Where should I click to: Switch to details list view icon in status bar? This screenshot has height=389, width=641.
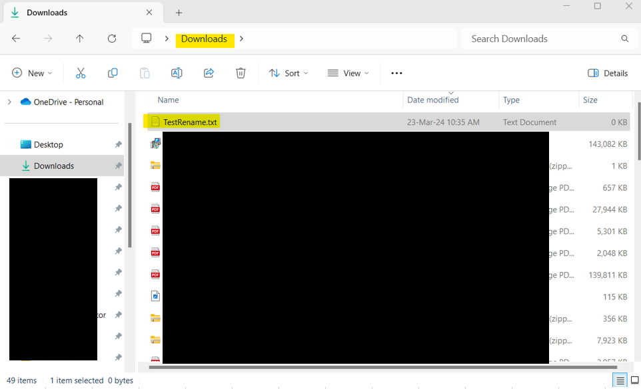click(x=620, y=380)
